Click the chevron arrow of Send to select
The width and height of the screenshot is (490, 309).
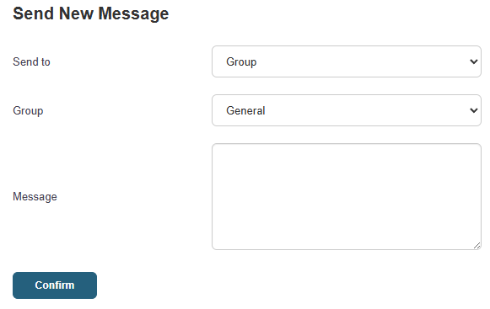click(x=474, y=61)
